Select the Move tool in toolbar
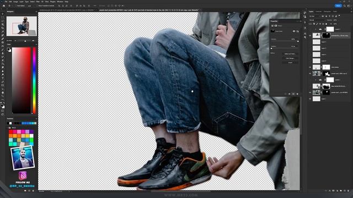 pyautogui.click(x=3, y=14)
